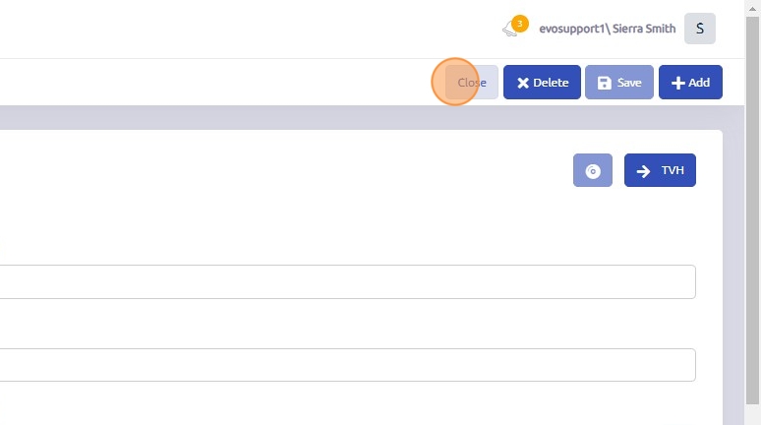Click the TVH button label
This screenshot has height=425, width=761.
(x=673, y=170)
